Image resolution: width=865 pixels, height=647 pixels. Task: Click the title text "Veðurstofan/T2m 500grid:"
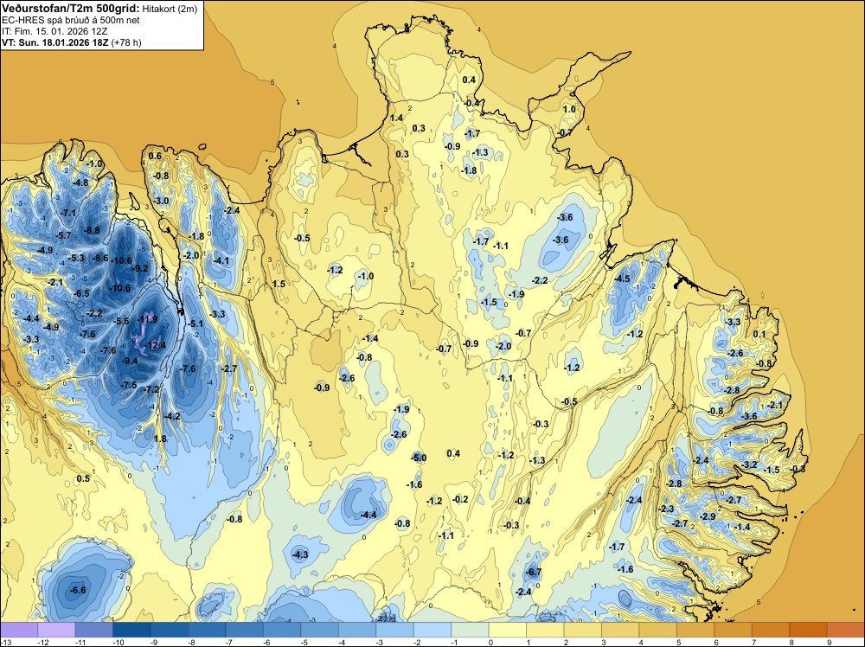pos(71,9)
